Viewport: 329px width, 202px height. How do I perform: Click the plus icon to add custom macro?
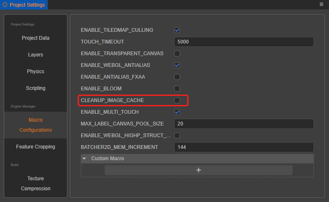tap(198, 170)
